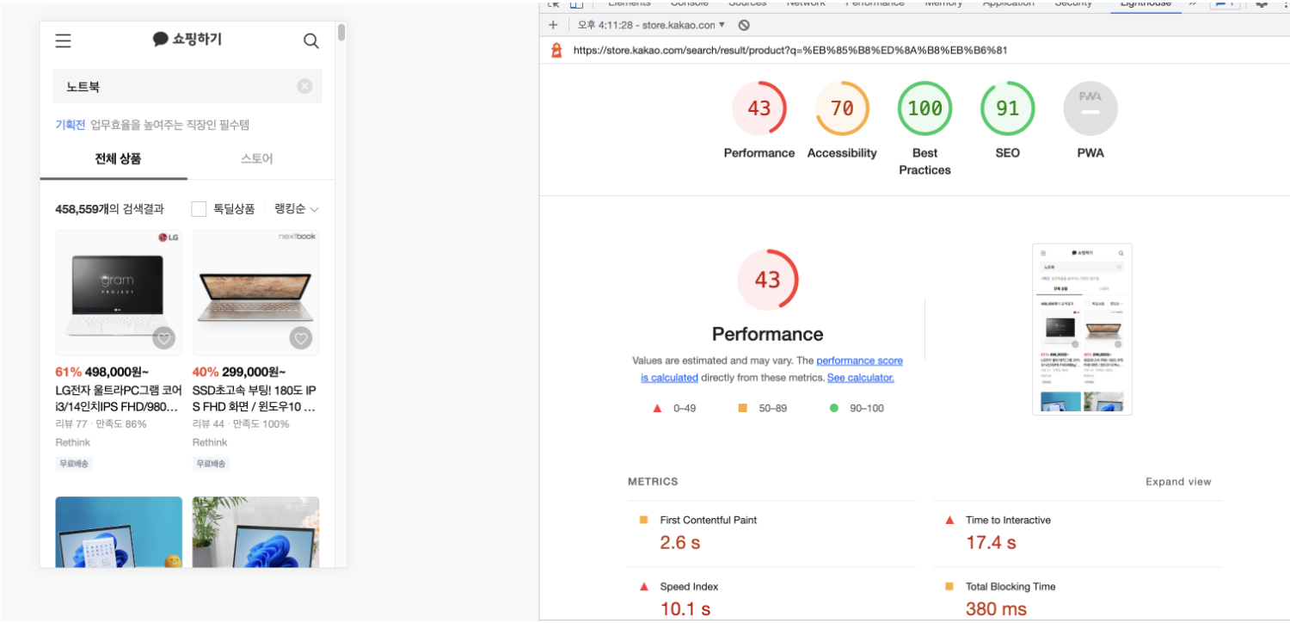Like the nextbook laptop with the heart icon
This screenshot has width=1290, height=623.
coord(301,338)
